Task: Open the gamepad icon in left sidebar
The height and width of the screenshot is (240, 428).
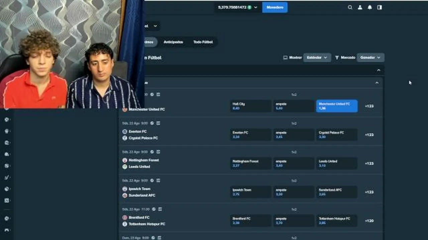Action: coord(7,230)
